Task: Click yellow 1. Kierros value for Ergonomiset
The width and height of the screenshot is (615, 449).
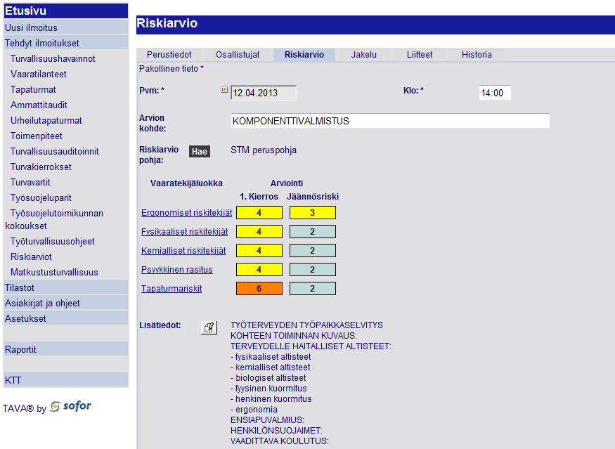Action: (259, 212)
